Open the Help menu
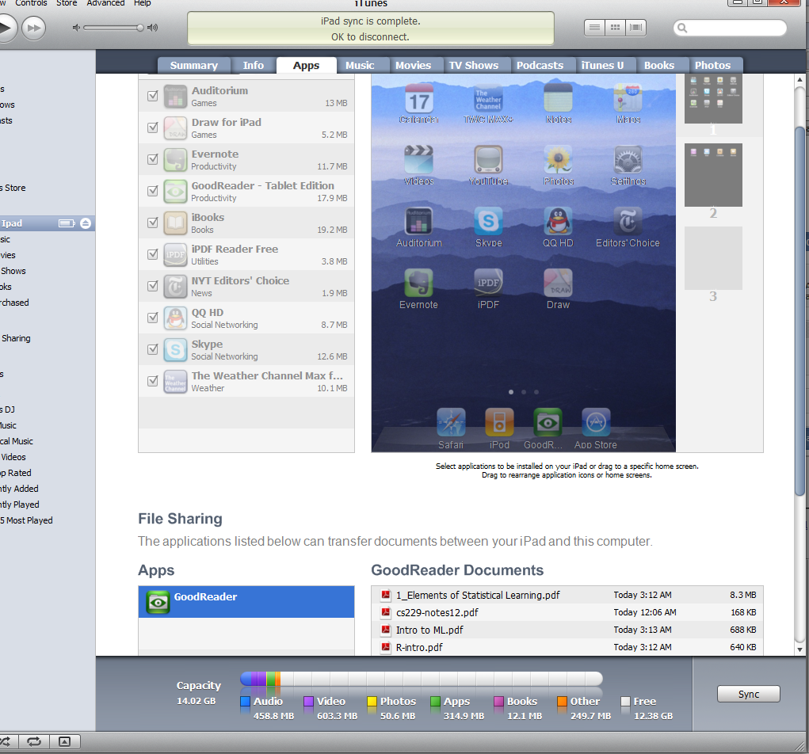 click(x=143, y=3)
